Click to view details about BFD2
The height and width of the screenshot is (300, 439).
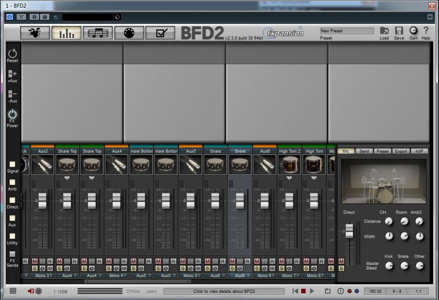(224, 291)
